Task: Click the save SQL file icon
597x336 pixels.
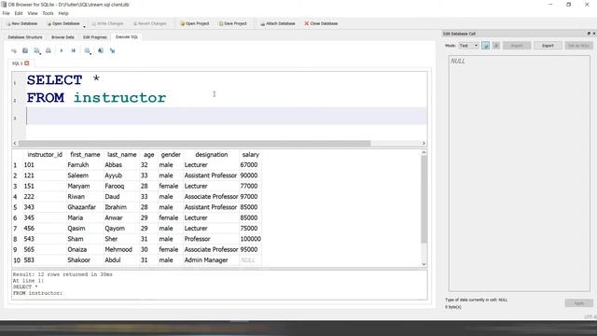Action: pos(36,50)
